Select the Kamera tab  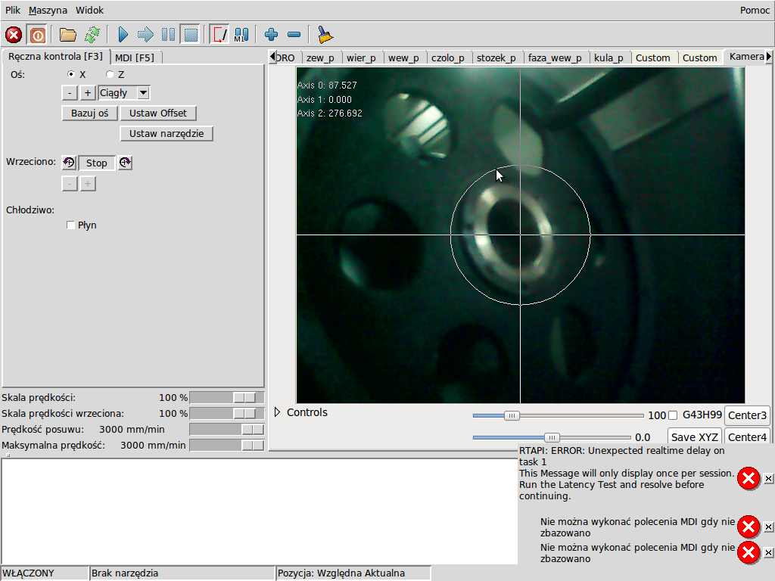745,56
